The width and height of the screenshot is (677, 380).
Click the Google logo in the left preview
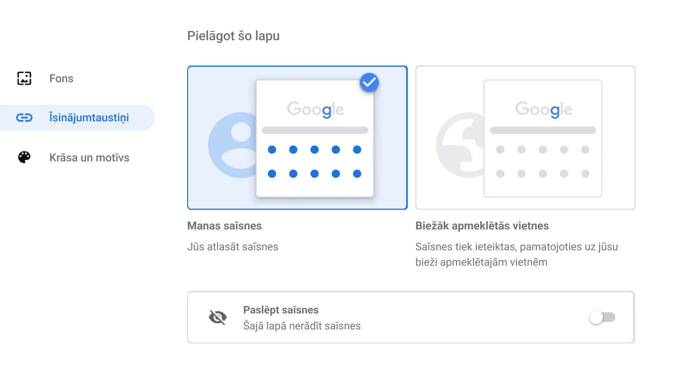point(315,109)
